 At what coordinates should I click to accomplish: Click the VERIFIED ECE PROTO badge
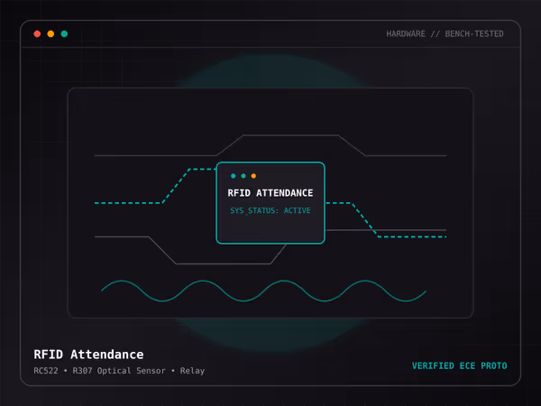[460, 366]
